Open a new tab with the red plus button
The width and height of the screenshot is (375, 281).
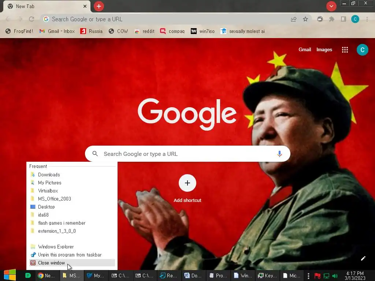[99, 6]
